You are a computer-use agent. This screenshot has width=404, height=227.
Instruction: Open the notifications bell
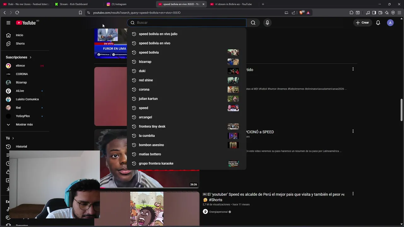378,23
